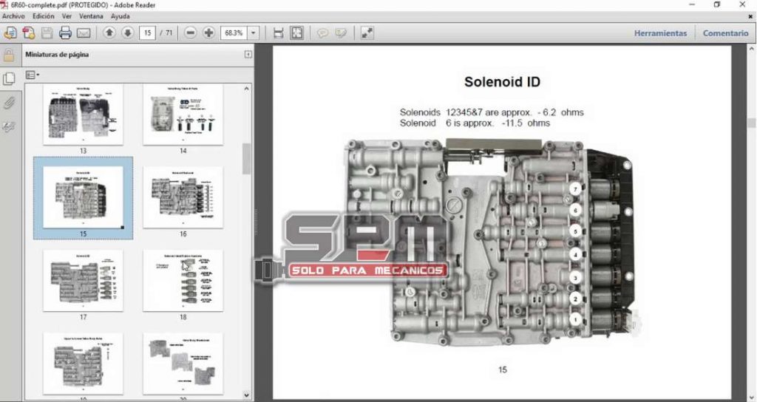Click document scrollbar up arrow
Image resolution: width=757 pixels, height=402 pixels.
pyautogui.click(x=752, y=49)
